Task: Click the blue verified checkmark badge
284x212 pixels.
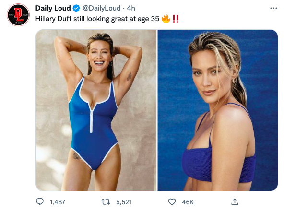Action: [x=76, y=8]
